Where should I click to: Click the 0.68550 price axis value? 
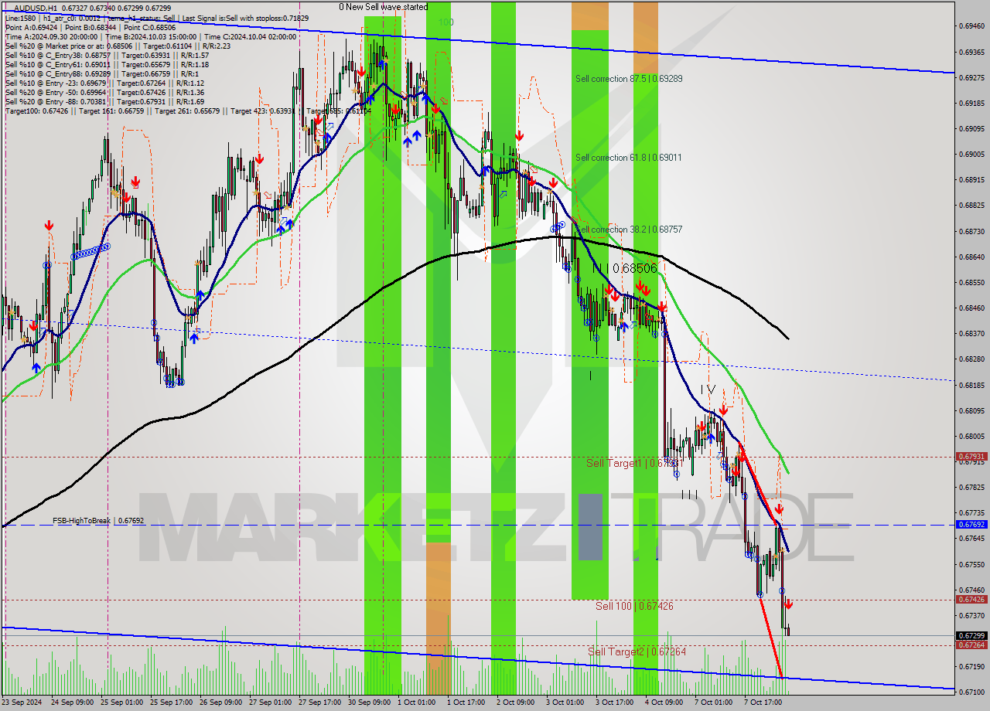971,282
